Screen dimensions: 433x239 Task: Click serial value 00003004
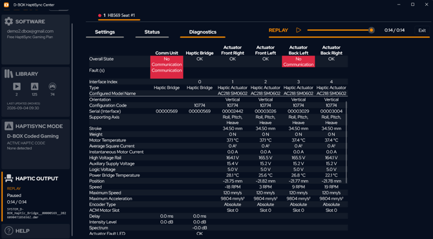(331, 111)
